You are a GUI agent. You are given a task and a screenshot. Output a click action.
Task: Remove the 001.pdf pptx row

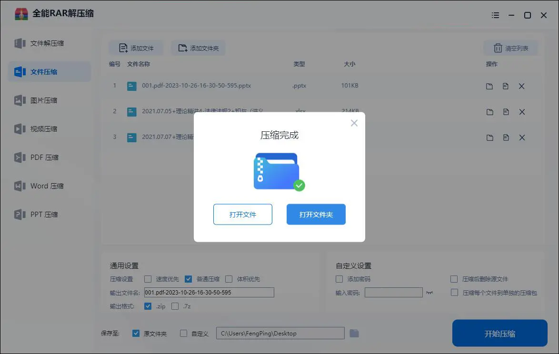tap(521, 86)
